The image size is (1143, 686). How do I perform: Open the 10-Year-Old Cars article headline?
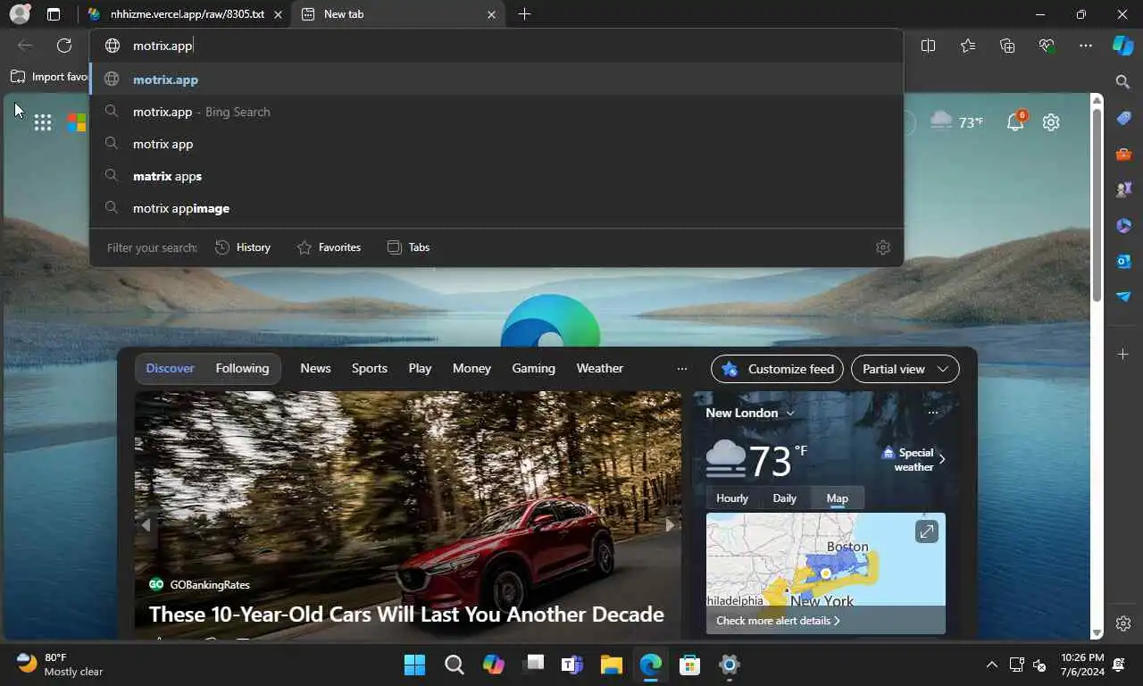pyautogui.click(x=406, y=615)
